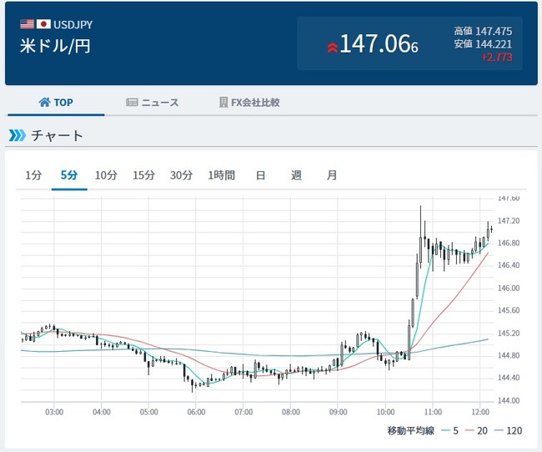Select the 15分 chart interval
Image resolution: width=542 pixels, height=452 pixels.
click(144, 175)
